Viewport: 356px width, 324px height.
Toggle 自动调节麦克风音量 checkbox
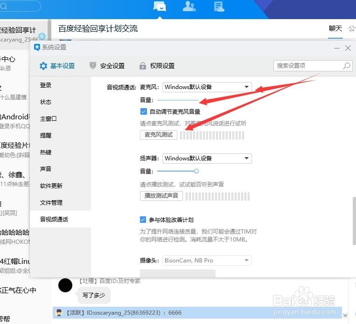(144, 111)
